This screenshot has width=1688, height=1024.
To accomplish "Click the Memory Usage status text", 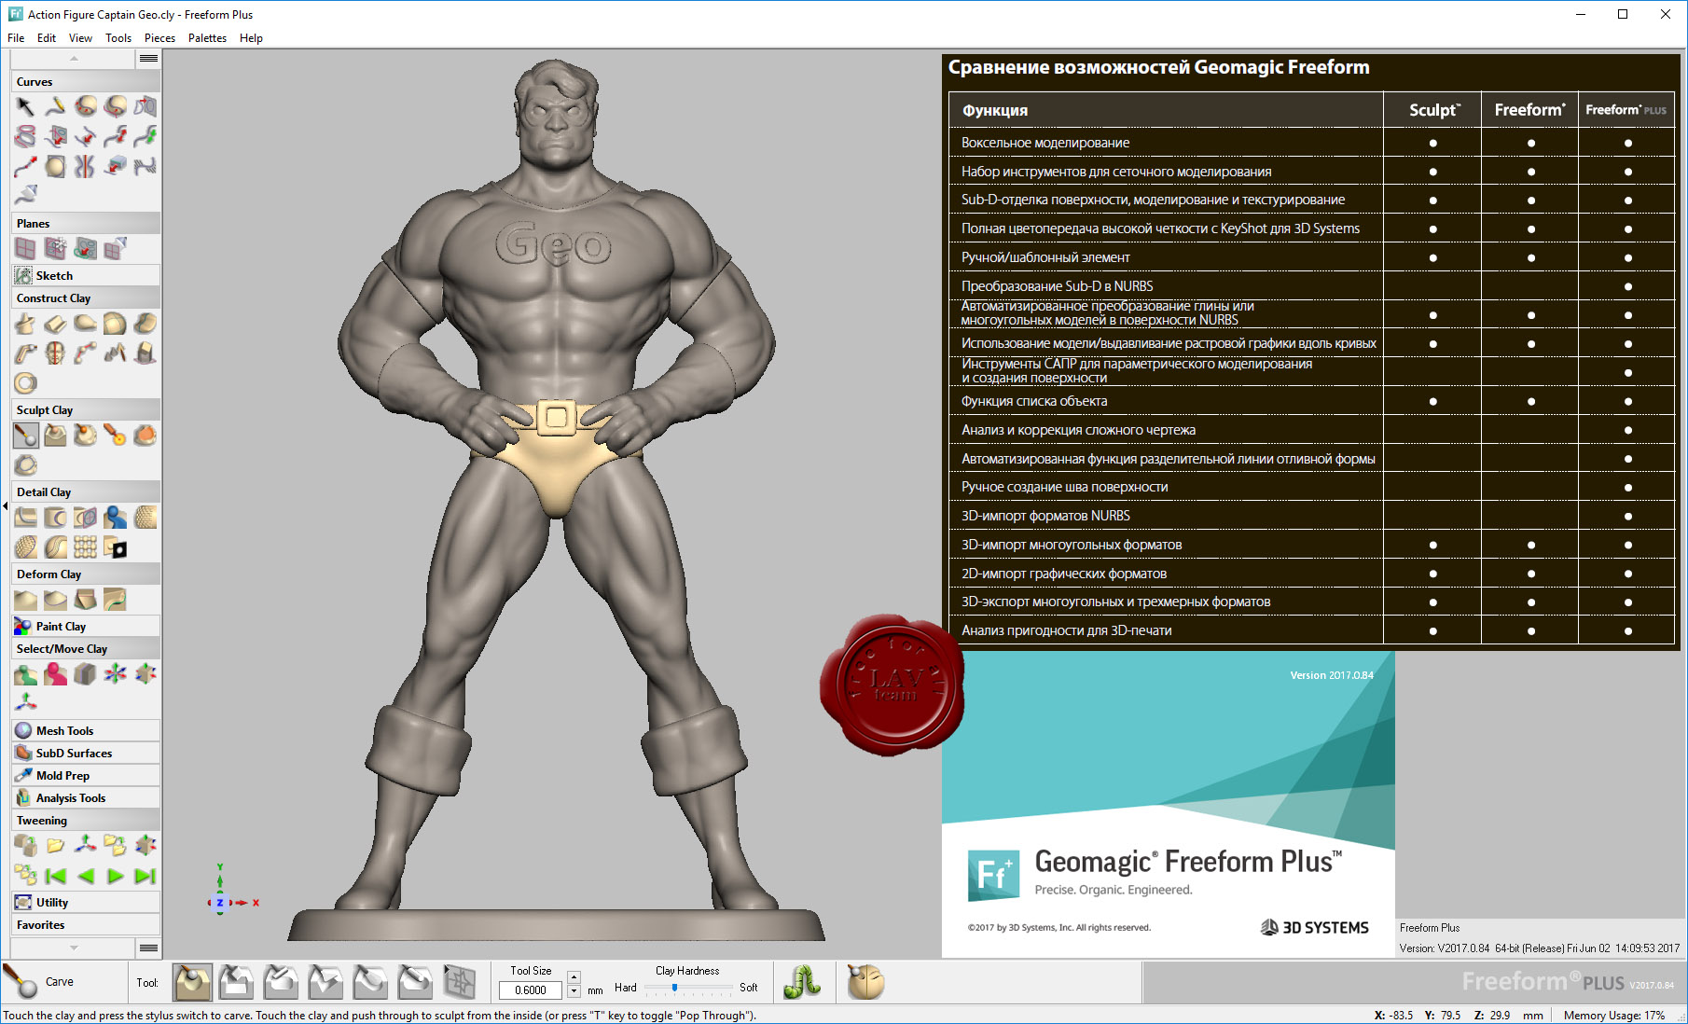I will (1613, 1016).
